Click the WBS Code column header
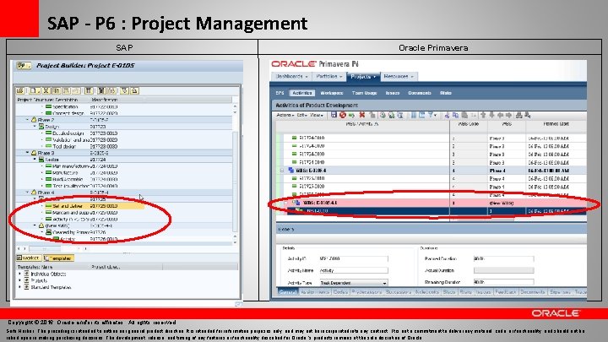The width and height of the screenshot is (608, 342). coord(468,124)
